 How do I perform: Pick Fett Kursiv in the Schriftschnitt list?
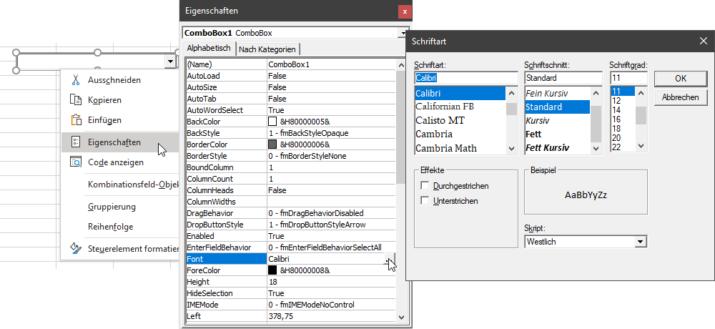(x=547, y=148)
